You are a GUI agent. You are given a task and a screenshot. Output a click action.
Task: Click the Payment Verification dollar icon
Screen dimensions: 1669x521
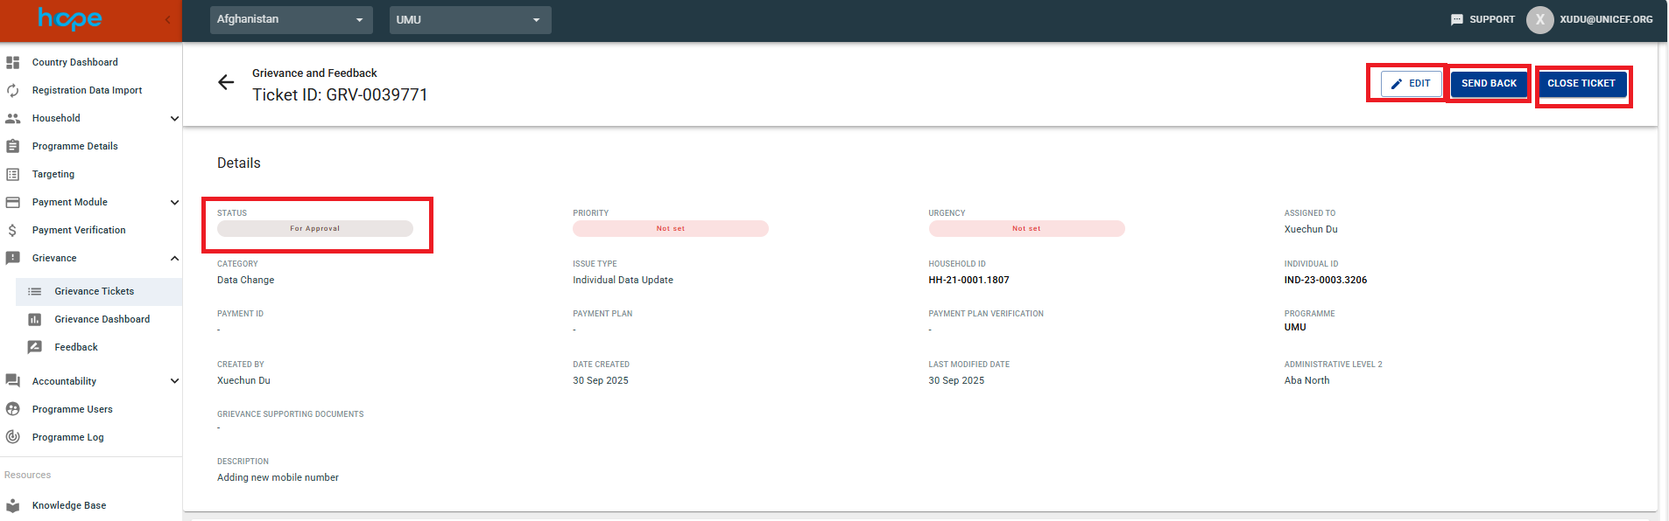13,230
